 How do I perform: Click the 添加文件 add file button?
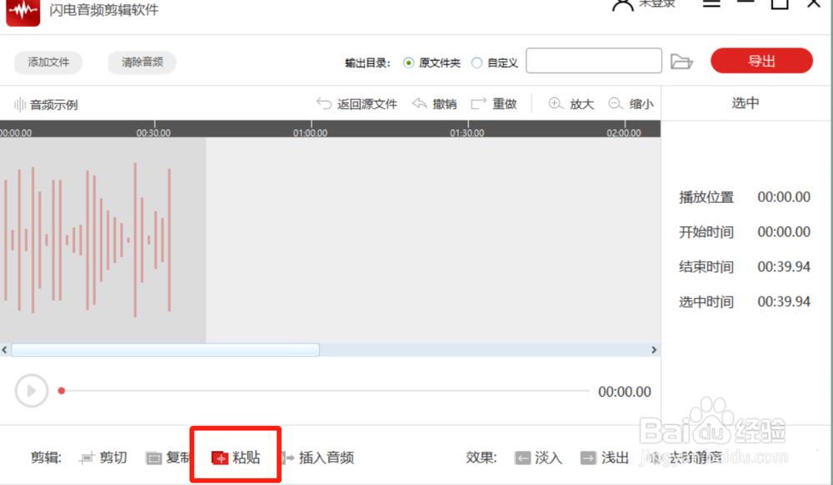47,62
